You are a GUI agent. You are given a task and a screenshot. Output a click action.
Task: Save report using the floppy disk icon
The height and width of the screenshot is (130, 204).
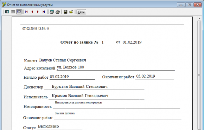pyautogui.click(x=65, y=12)
